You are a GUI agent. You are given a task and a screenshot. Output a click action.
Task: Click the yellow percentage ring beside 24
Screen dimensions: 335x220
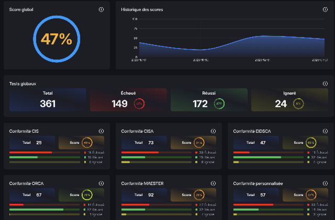click(298, 103)
